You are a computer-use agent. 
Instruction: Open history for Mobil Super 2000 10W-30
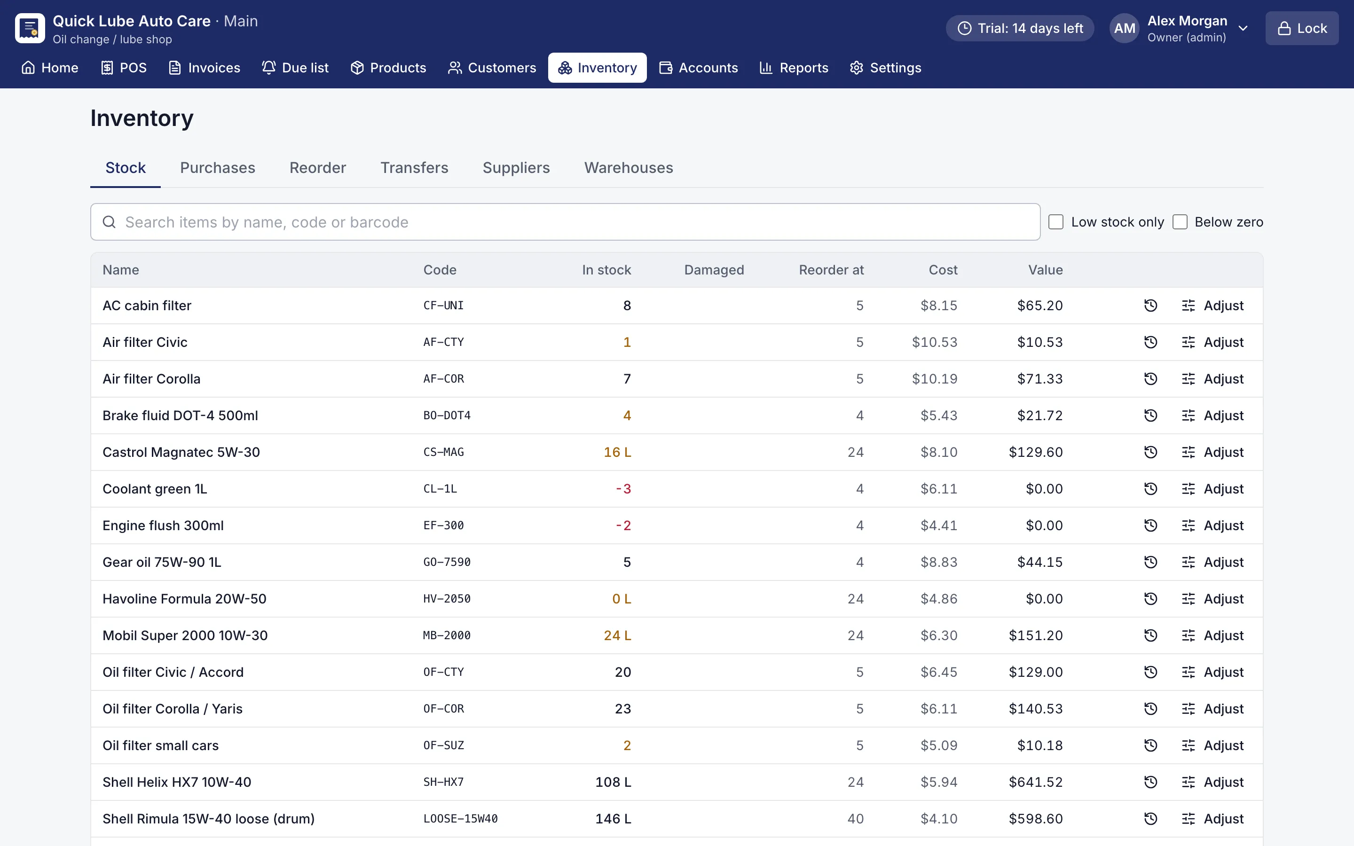pos(1150,635)
